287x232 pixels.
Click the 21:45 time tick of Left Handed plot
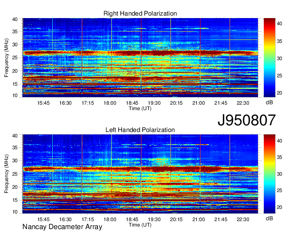click(221, 219)
